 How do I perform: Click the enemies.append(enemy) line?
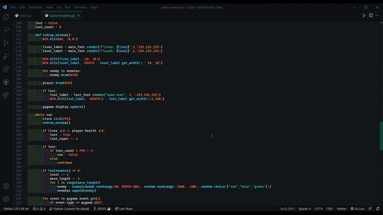click(77, 191)
